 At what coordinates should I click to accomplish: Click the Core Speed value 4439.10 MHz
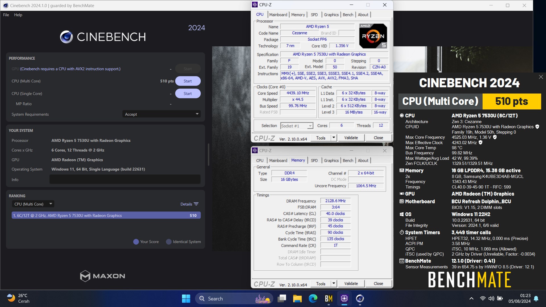(x=297, y=93)
